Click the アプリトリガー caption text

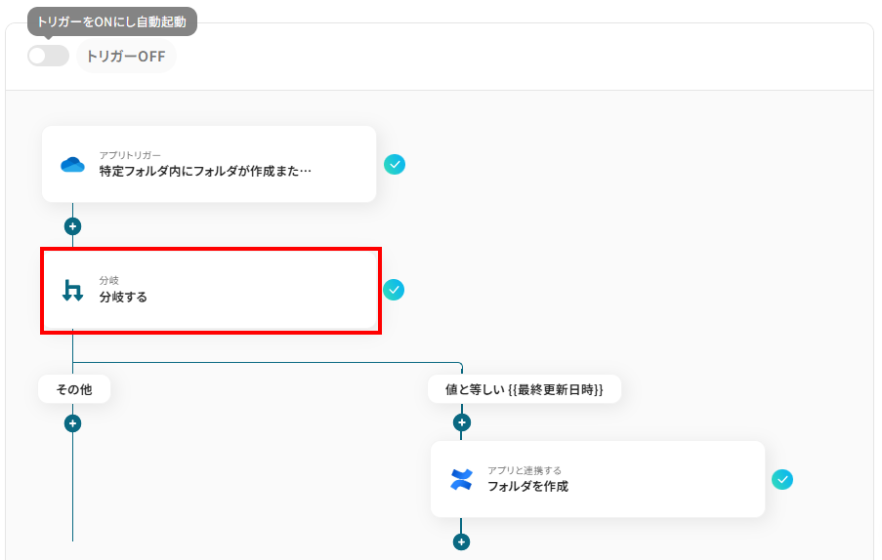pyautogui.click(x=130, y=155)
